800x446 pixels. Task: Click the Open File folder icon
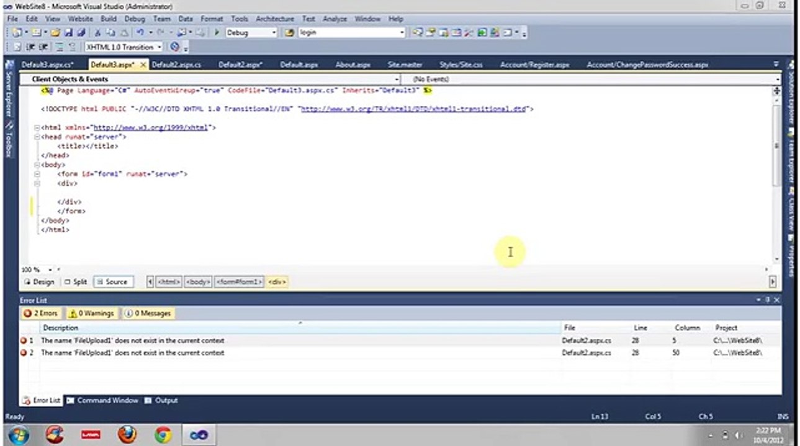(x=55, y=32)
